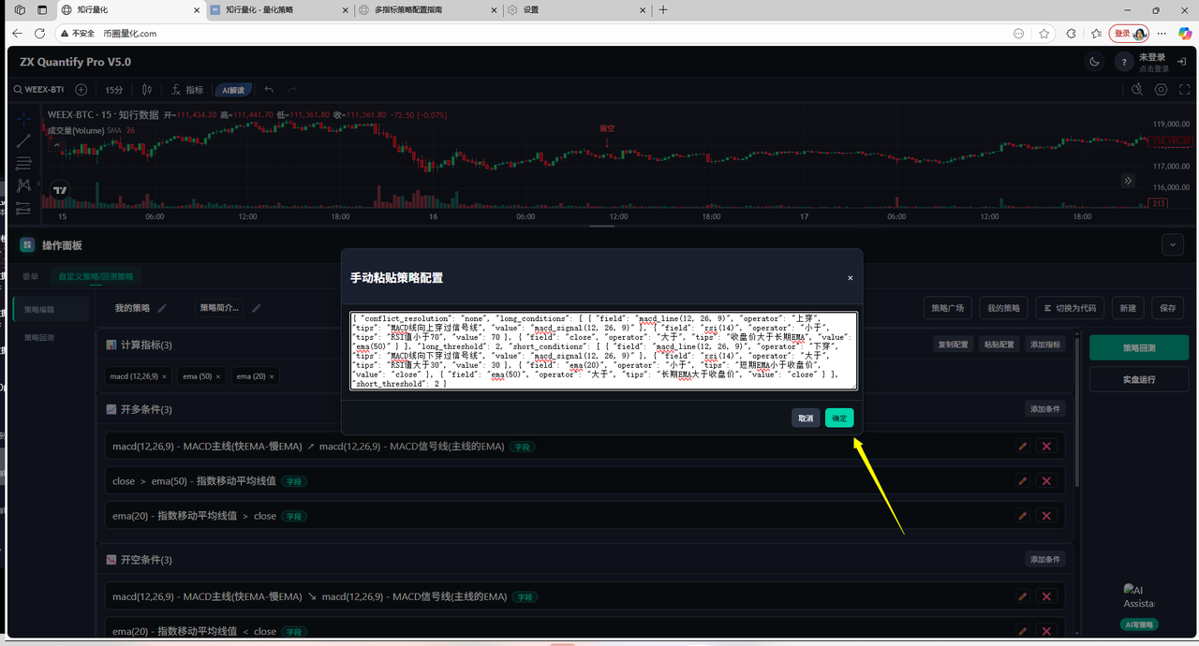This screenshot has height=646, width=1199.
Task: Click 添加条件 in 开多条件 section
Action: click(x=1045, y=409)
